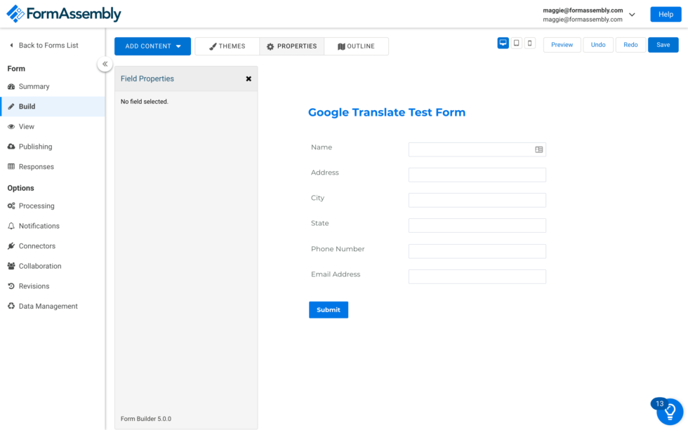Open Processing under Options
Screen dimensions: 688x430
tap(35, 206)
